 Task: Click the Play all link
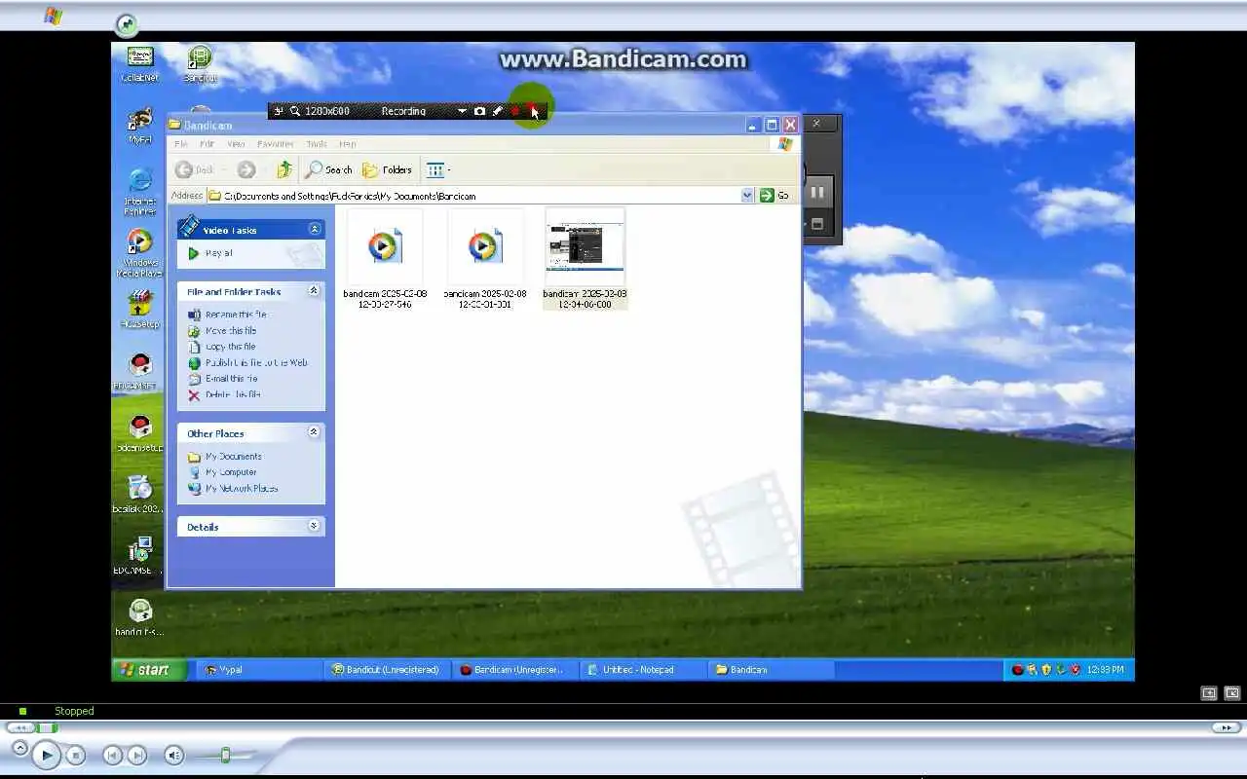click(218, 253)
